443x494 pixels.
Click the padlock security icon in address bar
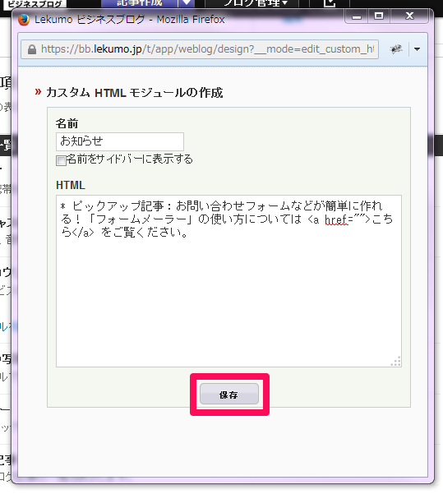[x=32, y=49]
